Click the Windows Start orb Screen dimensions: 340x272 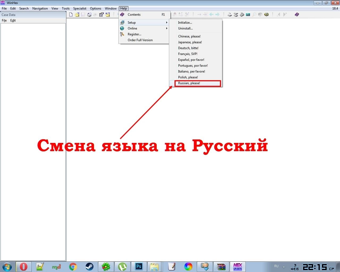pos(7,266)
